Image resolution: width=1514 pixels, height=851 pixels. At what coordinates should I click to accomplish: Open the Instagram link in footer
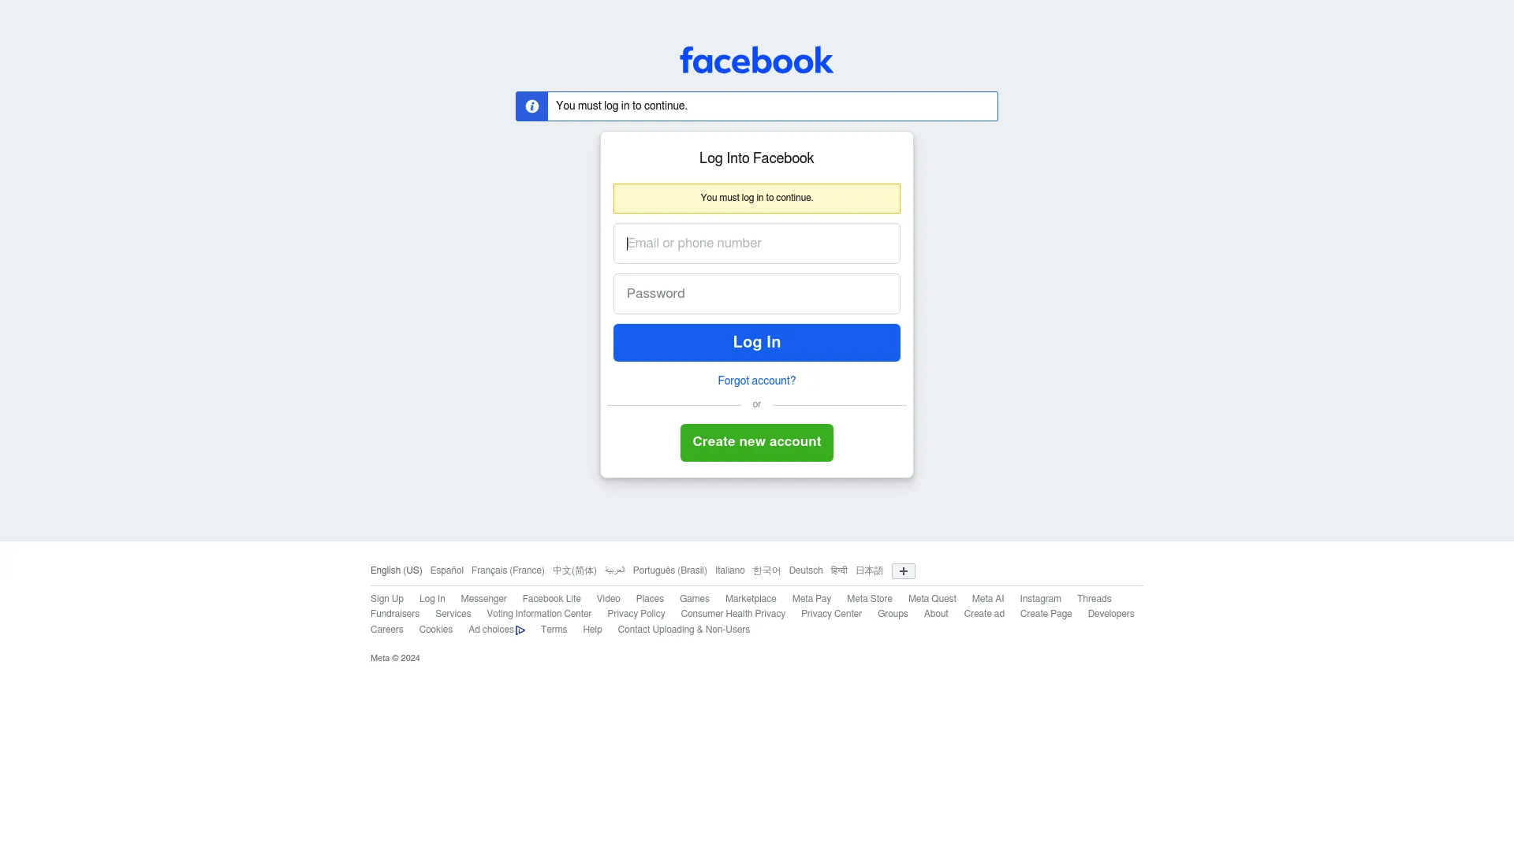click(x=1040, y=599)
